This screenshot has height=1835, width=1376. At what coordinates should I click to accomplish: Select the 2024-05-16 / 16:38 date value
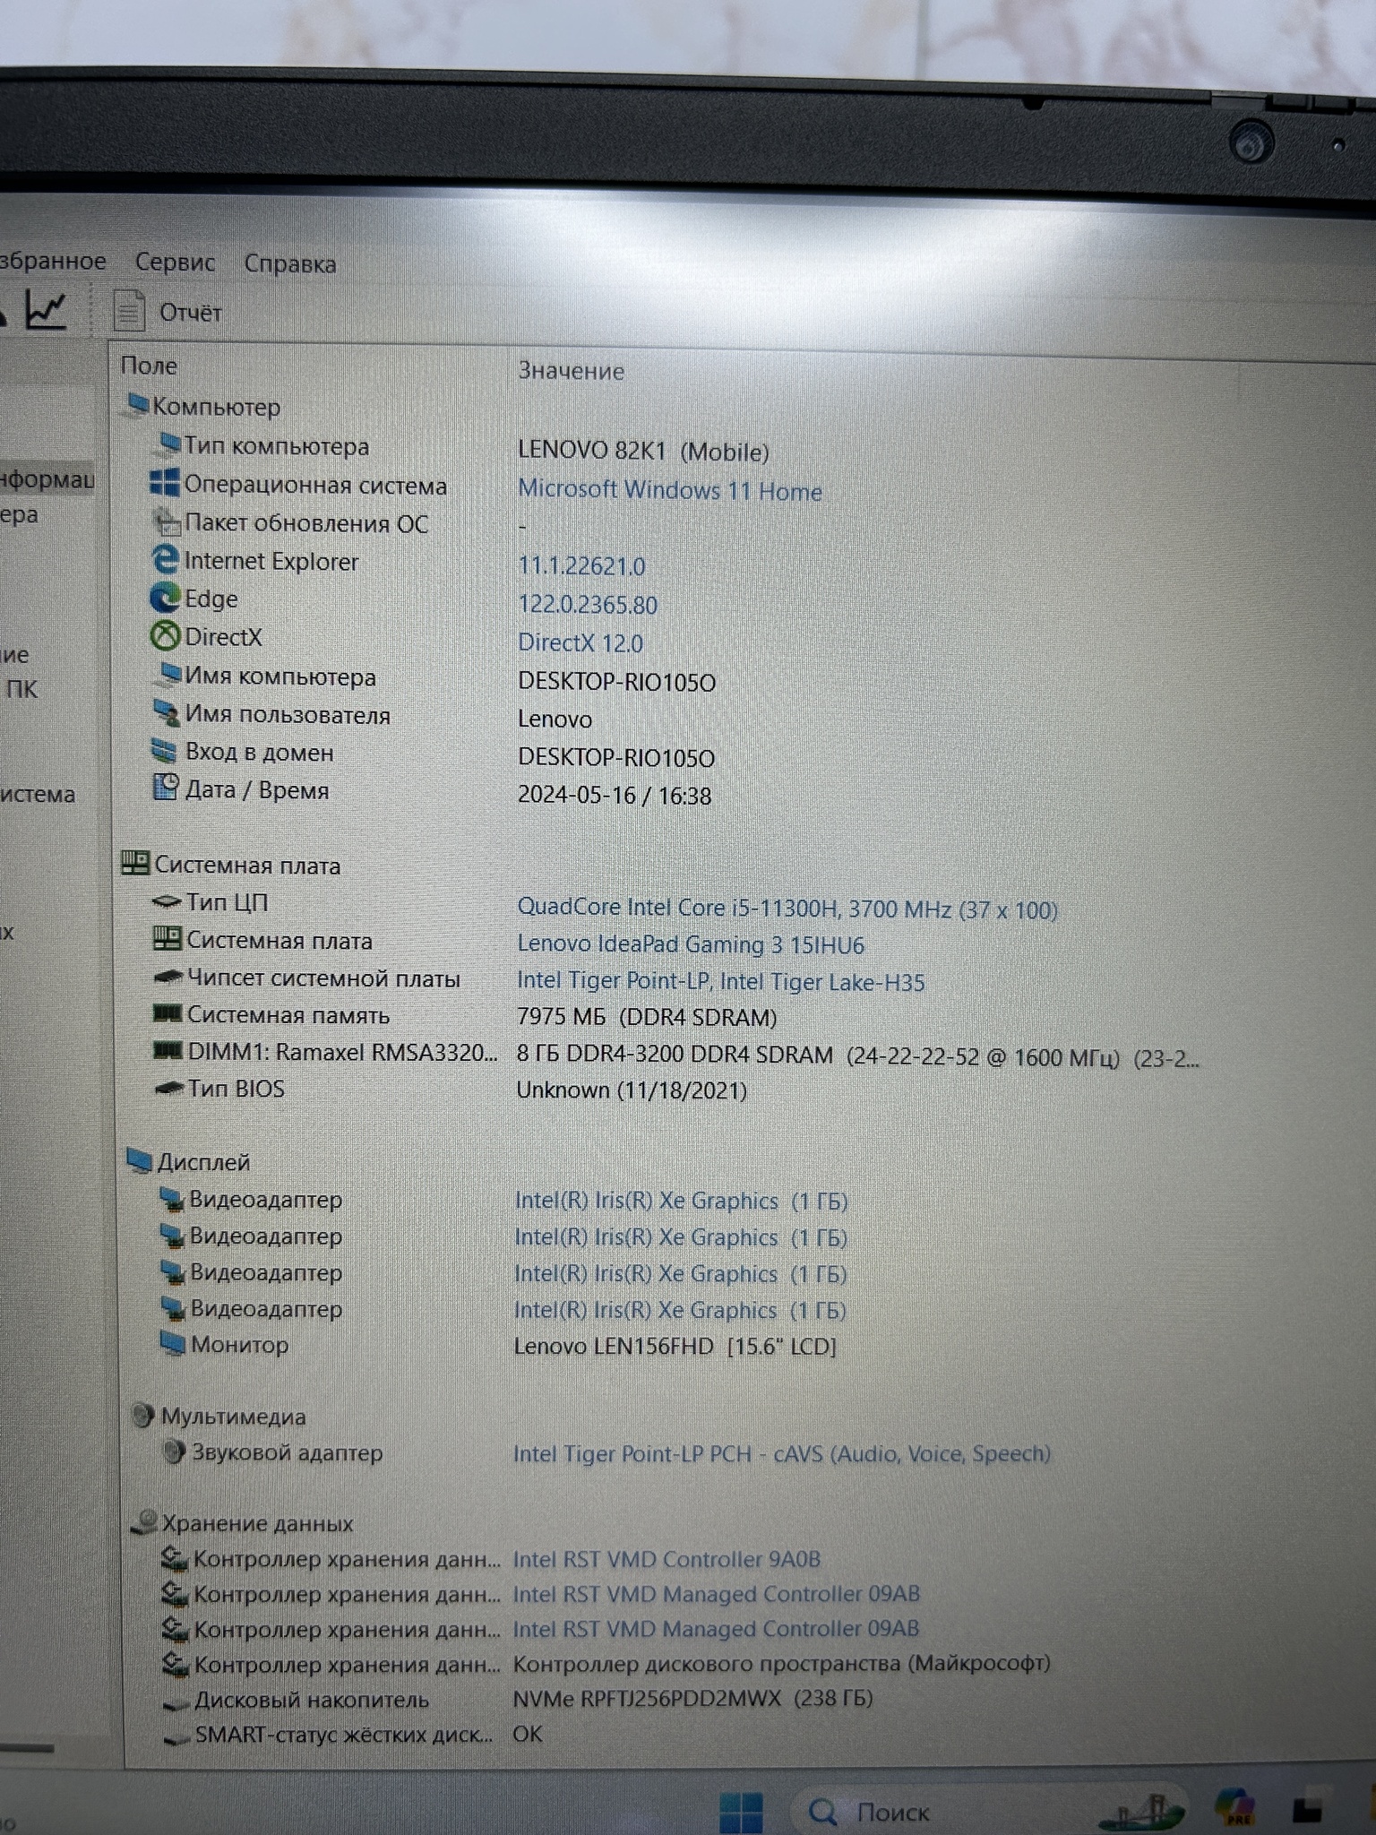coord(615,796)
